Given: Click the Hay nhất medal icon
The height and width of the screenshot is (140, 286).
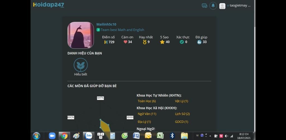Looking at the screenshot, I should coord(145,42).
